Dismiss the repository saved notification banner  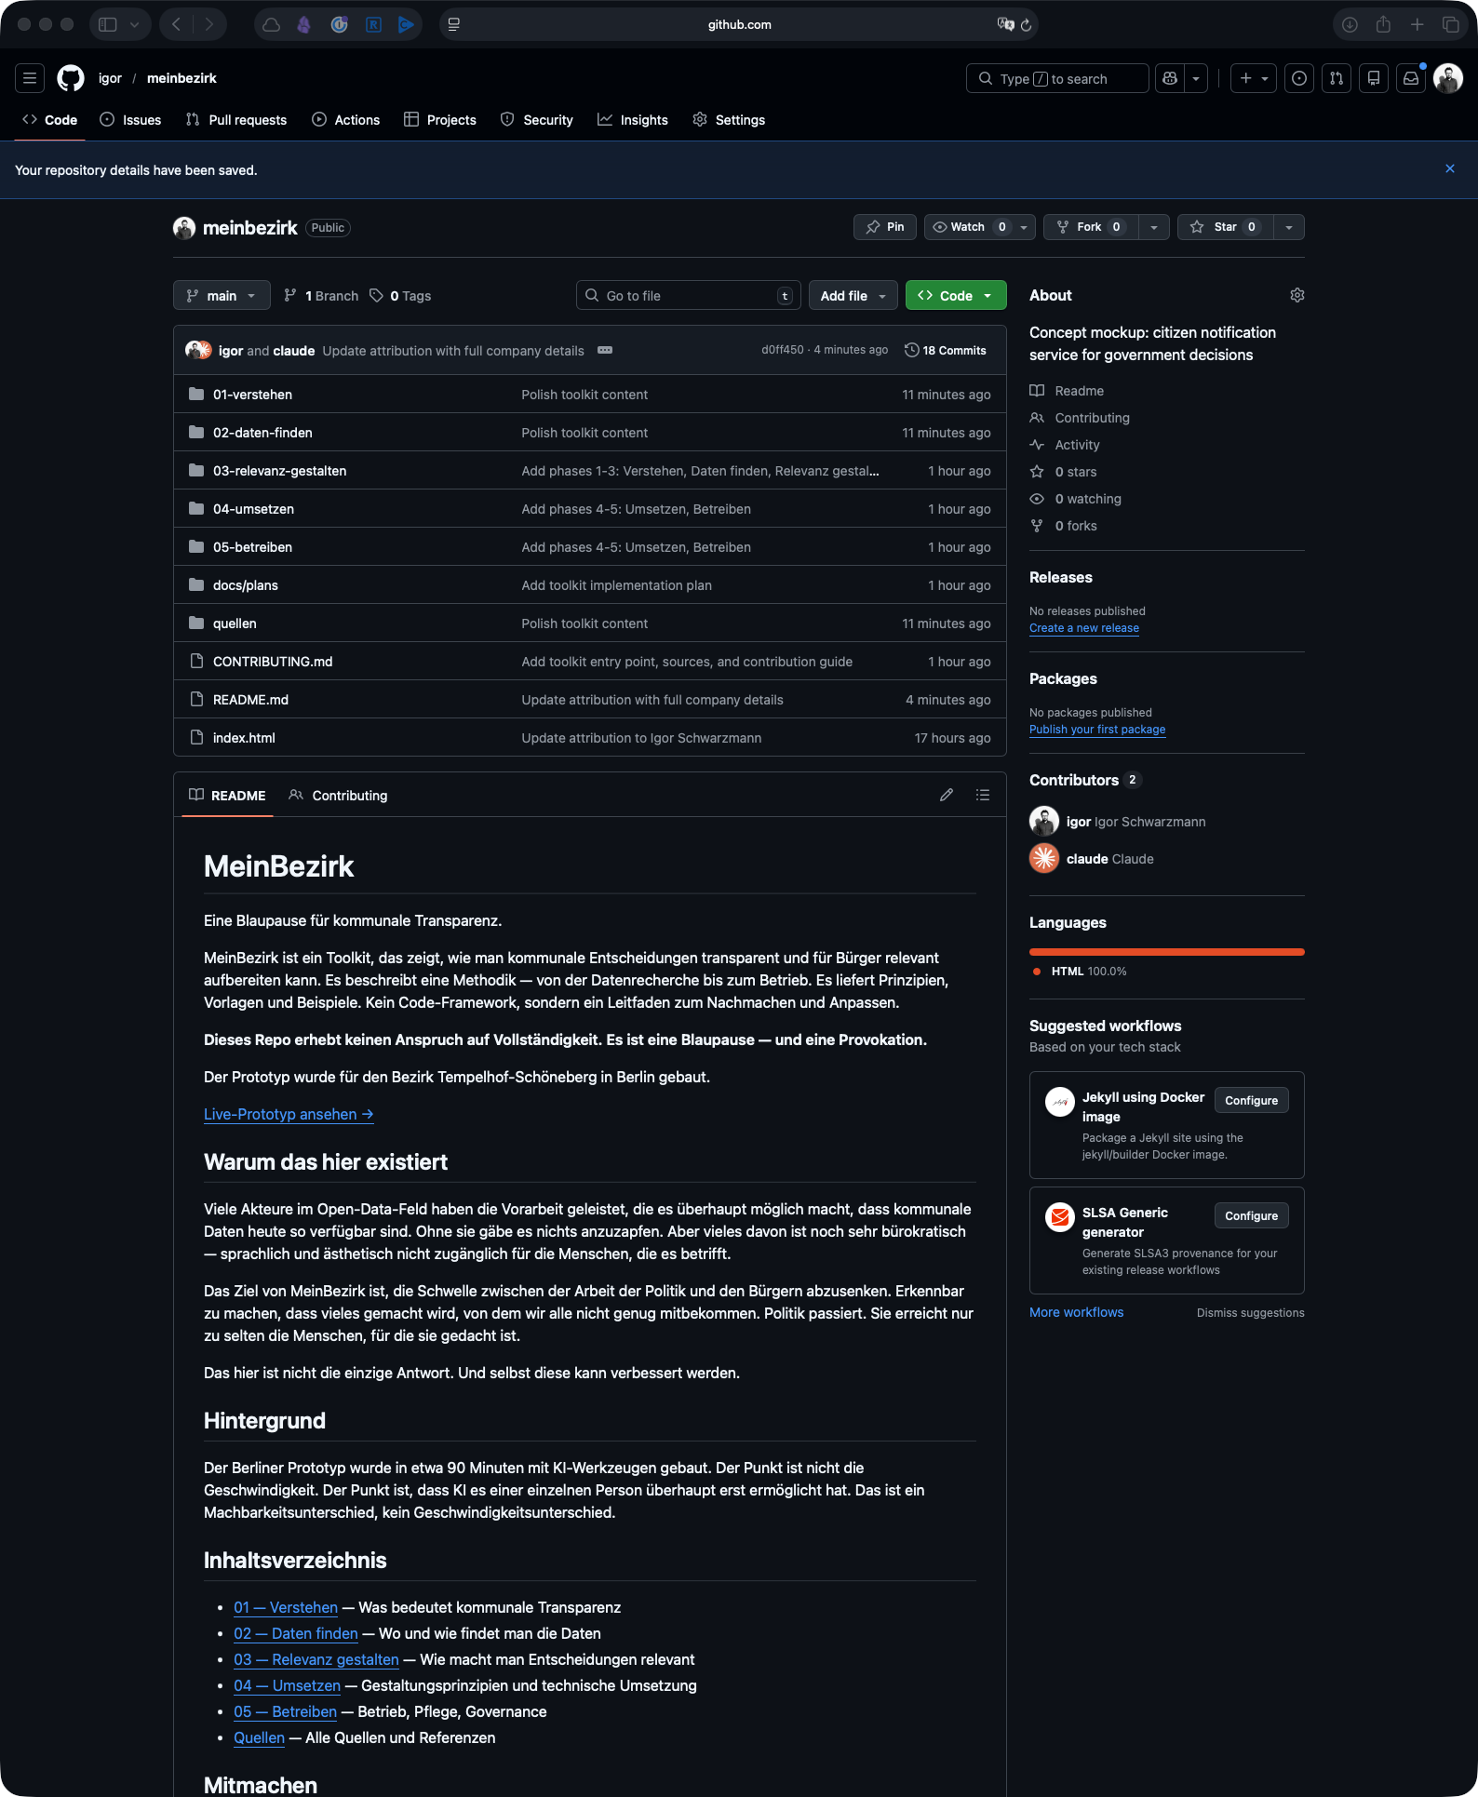coord(1450,168)
